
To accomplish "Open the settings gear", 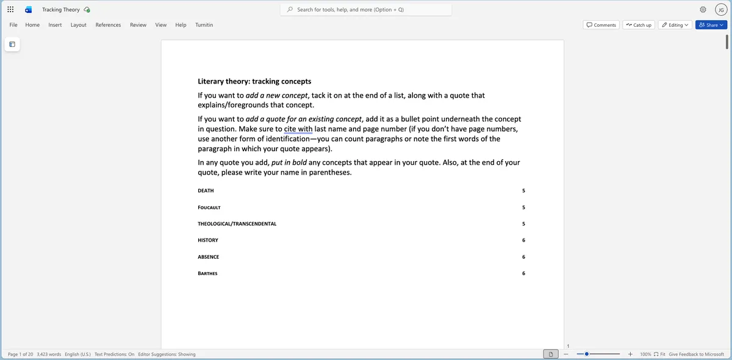I will click(703, 10).
